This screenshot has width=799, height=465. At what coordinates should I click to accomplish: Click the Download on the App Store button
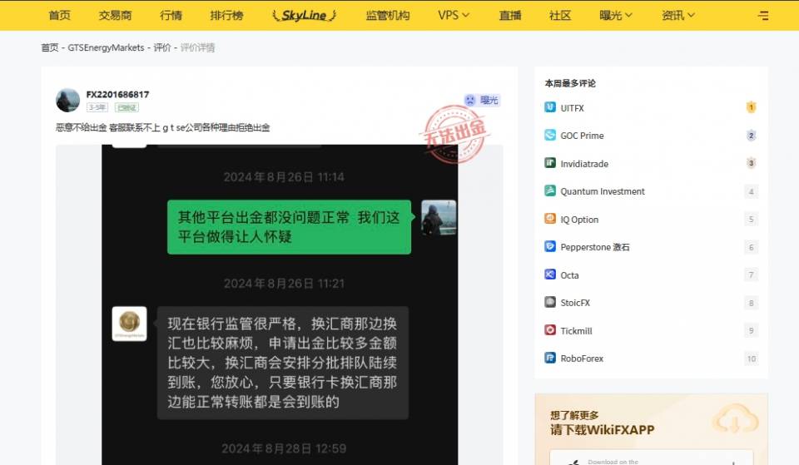(x=651, y=458)
